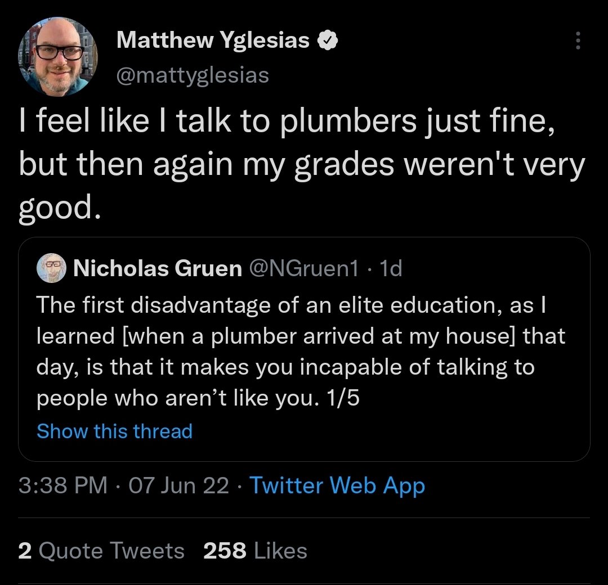View the 2 Quote Tweets

pyautogui.click(x=101, y=551)
